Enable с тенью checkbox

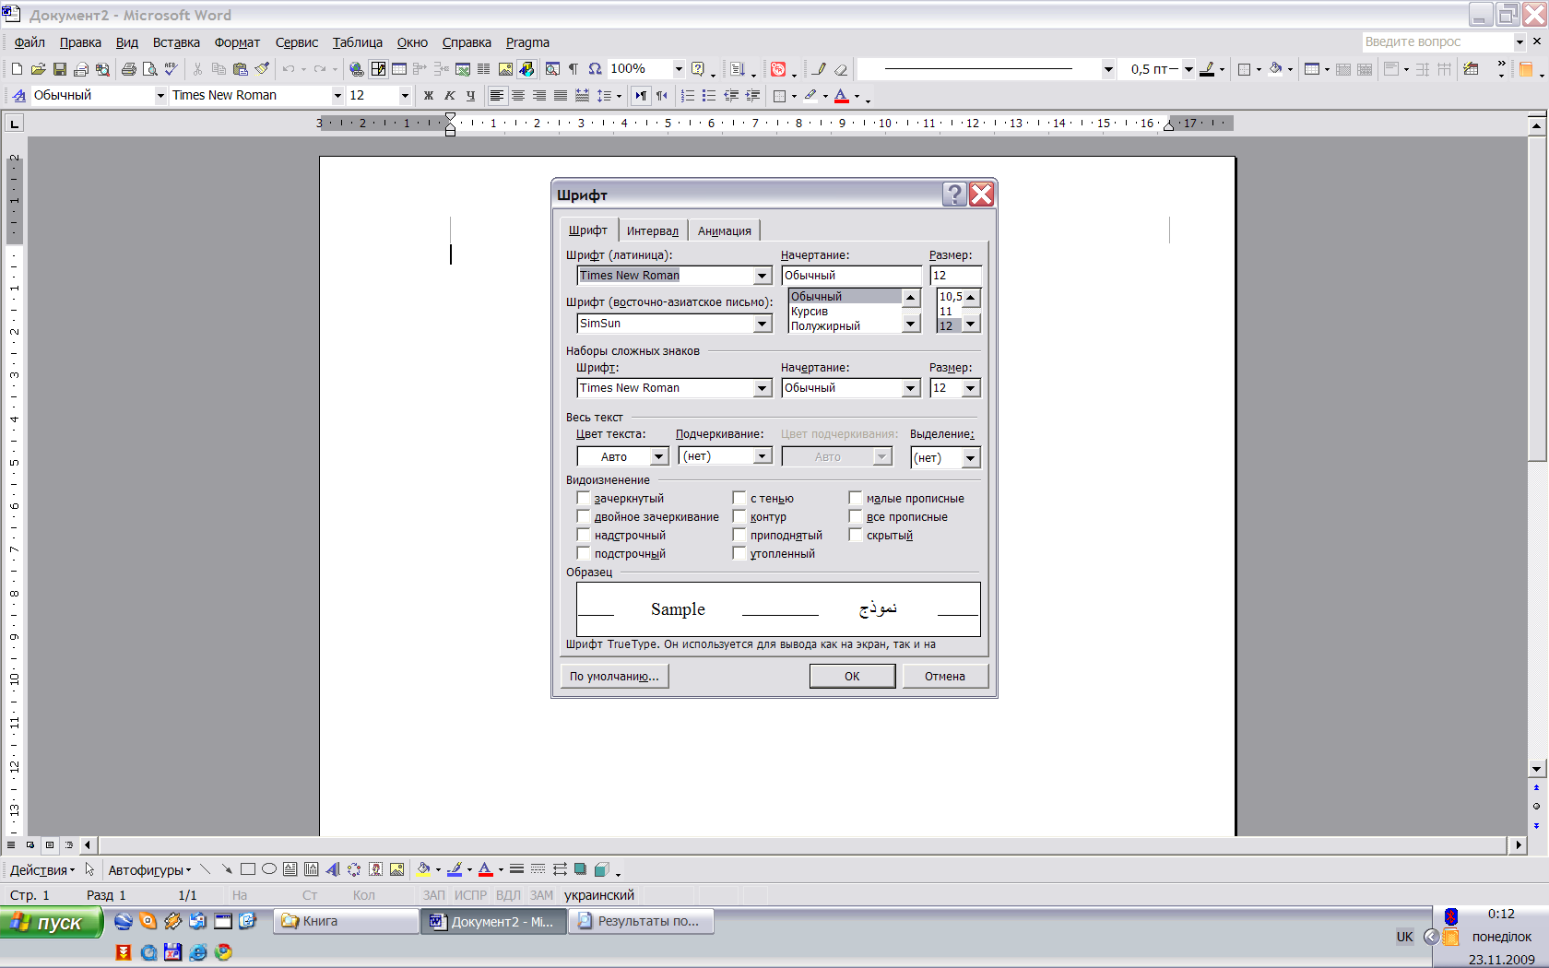pos(739,498)
